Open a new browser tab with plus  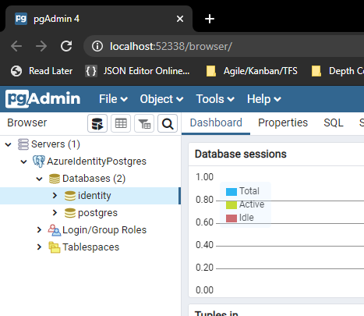click(210, 19)
